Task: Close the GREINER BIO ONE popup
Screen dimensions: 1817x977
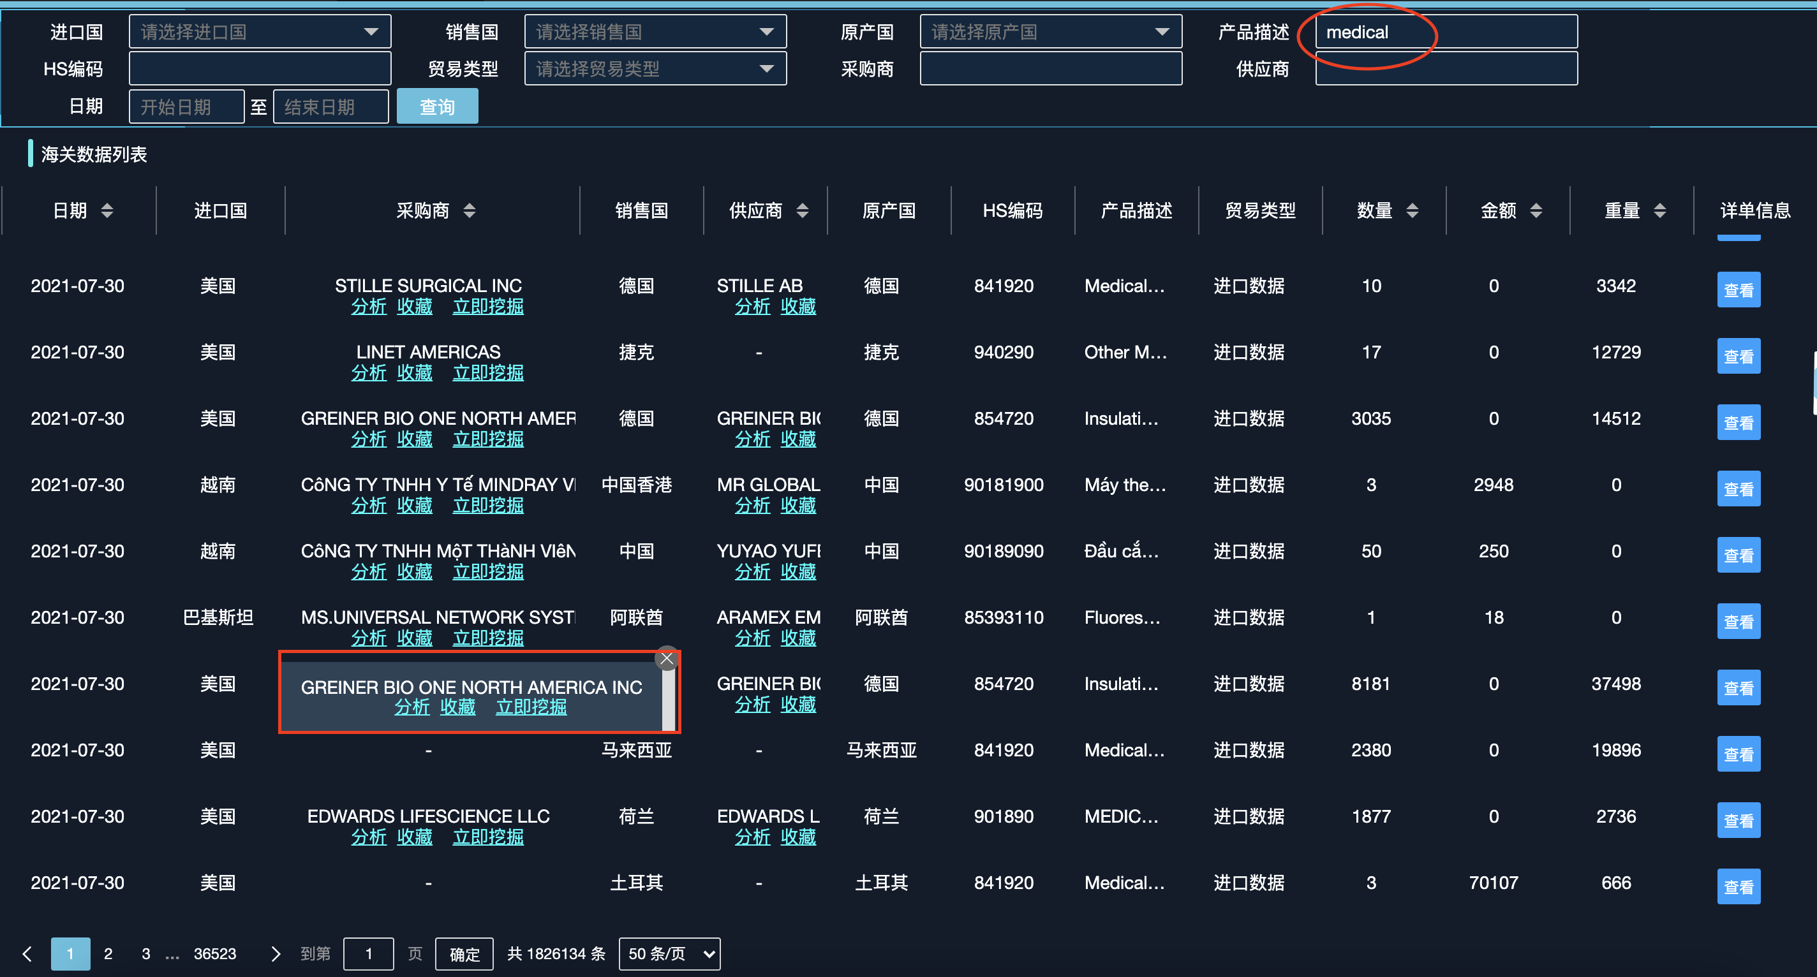Action: click(666, 658)
